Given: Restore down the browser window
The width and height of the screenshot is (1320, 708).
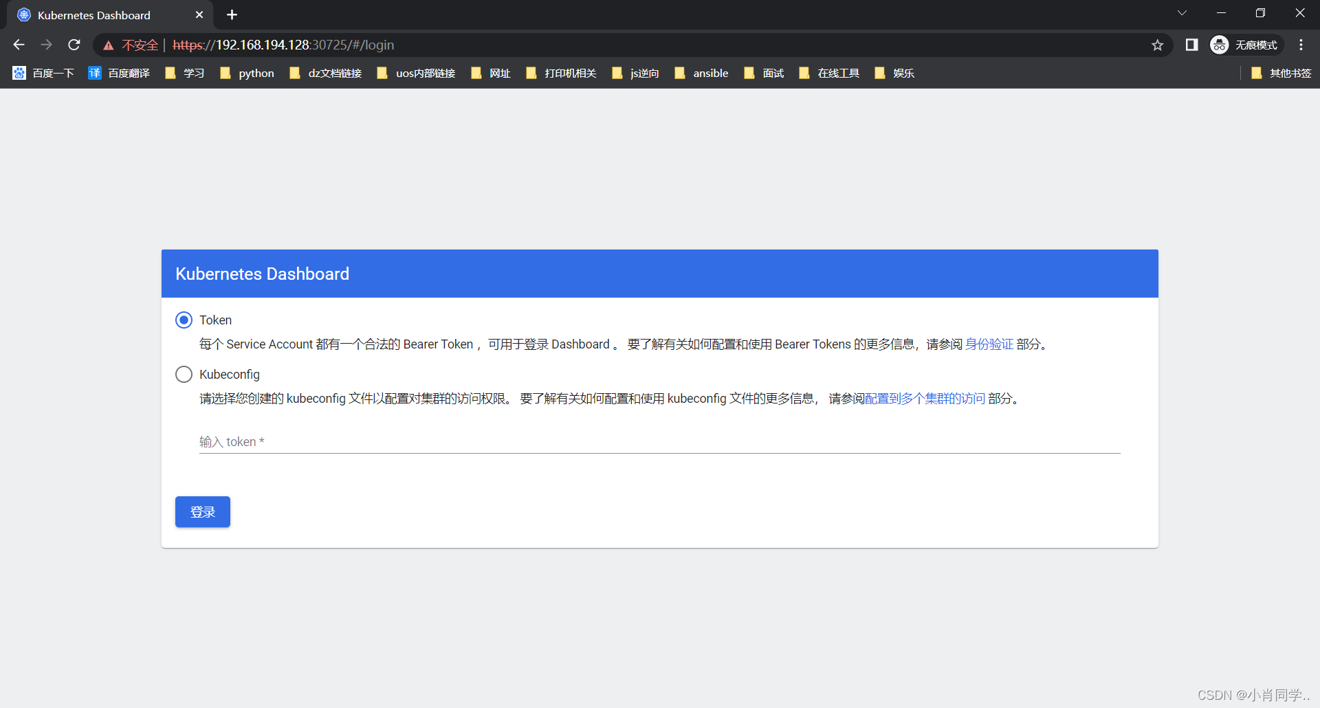Looking at the screenshot, I should pos(1260,13).
